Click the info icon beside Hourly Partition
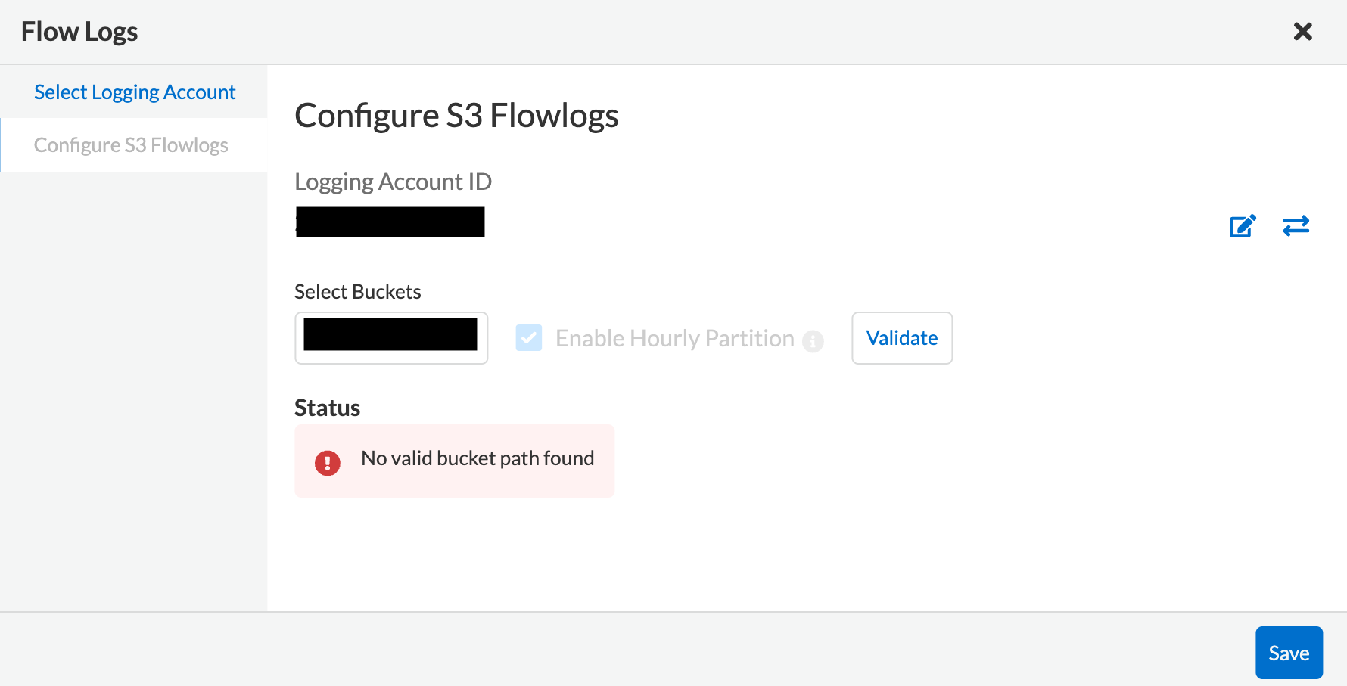 click(x=813, y=341)
